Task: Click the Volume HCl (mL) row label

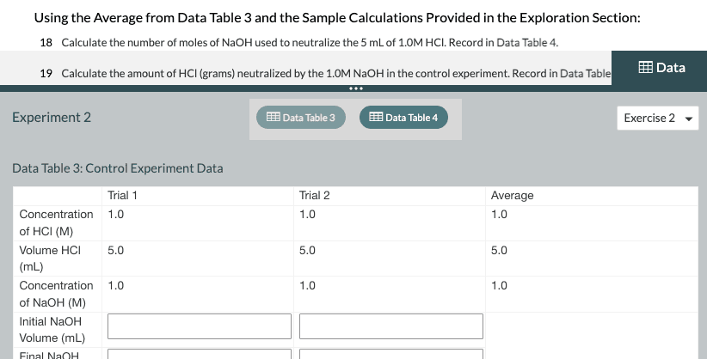Action: [x=50, y=259]
